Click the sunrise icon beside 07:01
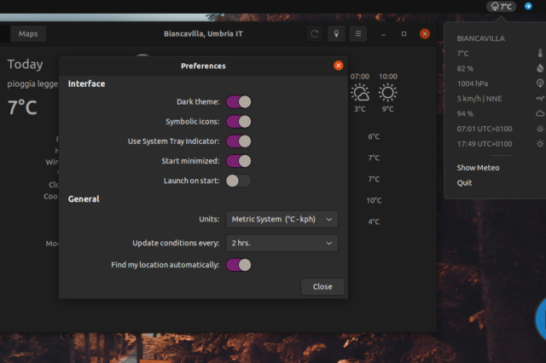The height and width of the screenshot is (363, 546). coord(540,129)
